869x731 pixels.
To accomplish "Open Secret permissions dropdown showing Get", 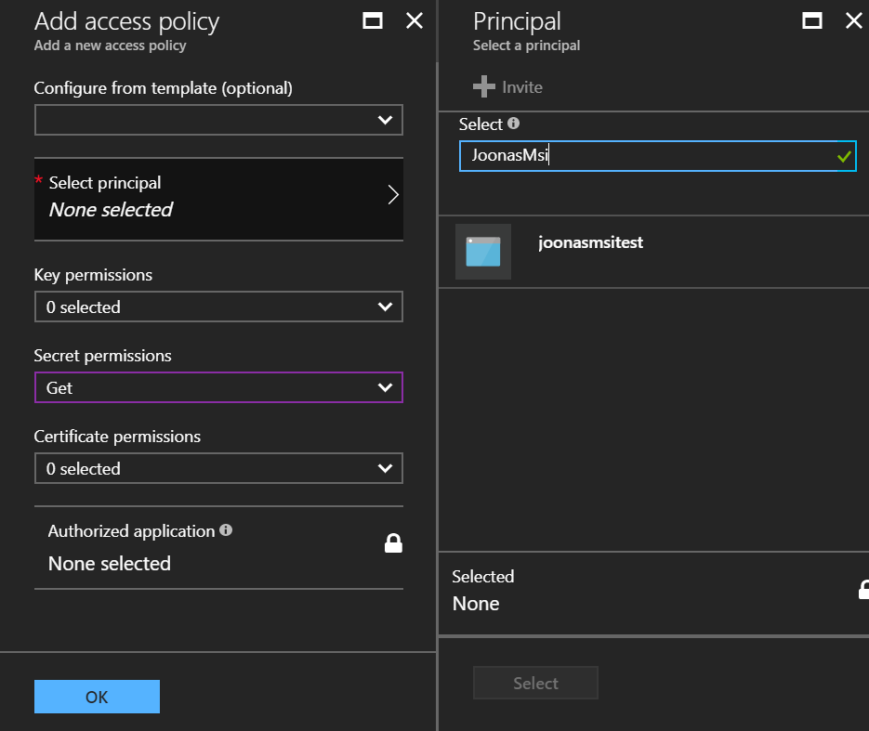I will (218, 387).
